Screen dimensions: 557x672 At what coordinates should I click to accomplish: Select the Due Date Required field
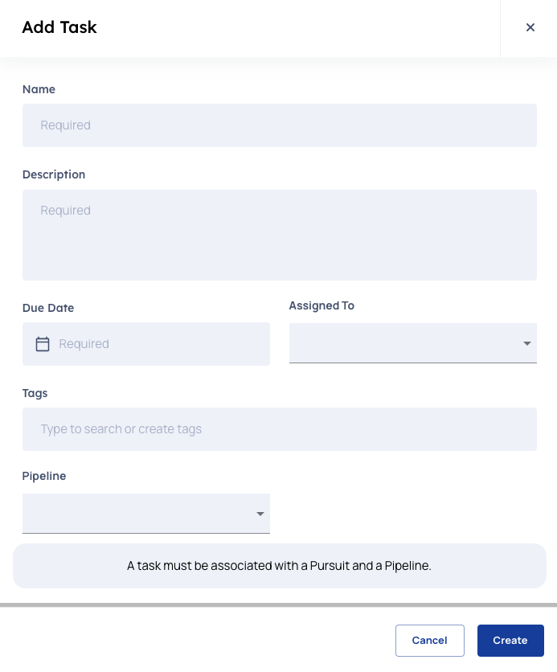tap(146, 344)
